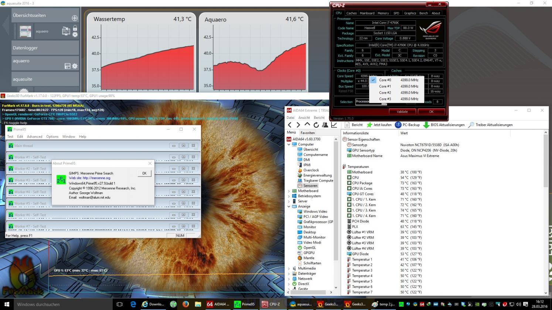Open the Ansicht menu in AIDA64
Viewport: 552px width, 310px height.
click(x=304, y=117)
